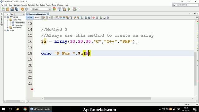Collapse the Source Files folder node

coord(7,20)
